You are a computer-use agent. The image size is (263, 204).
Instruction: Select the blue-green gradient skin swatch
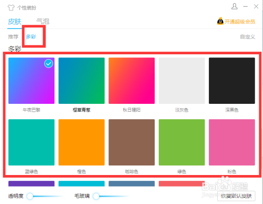click(82, 81)
